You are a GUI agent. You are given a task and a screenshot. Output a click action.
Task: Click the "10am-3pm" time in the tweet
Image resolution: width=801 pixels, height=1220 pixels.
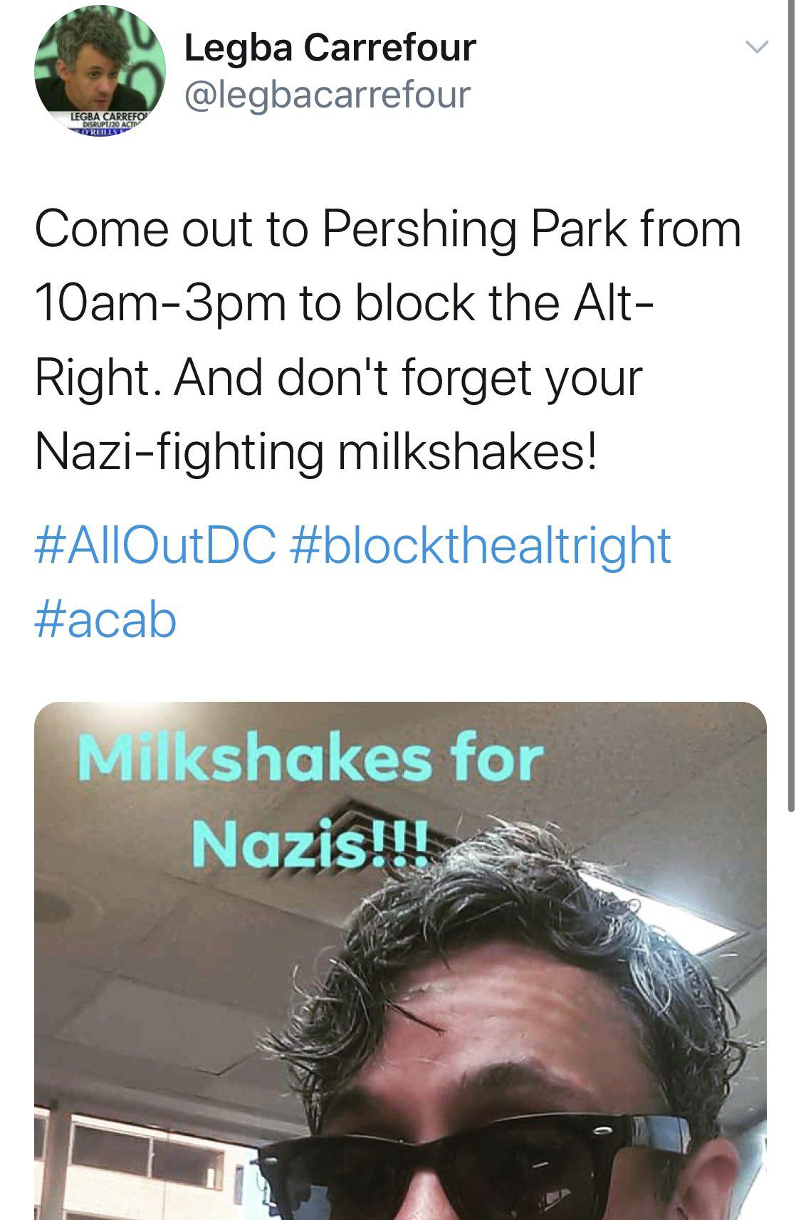(160, 303)
